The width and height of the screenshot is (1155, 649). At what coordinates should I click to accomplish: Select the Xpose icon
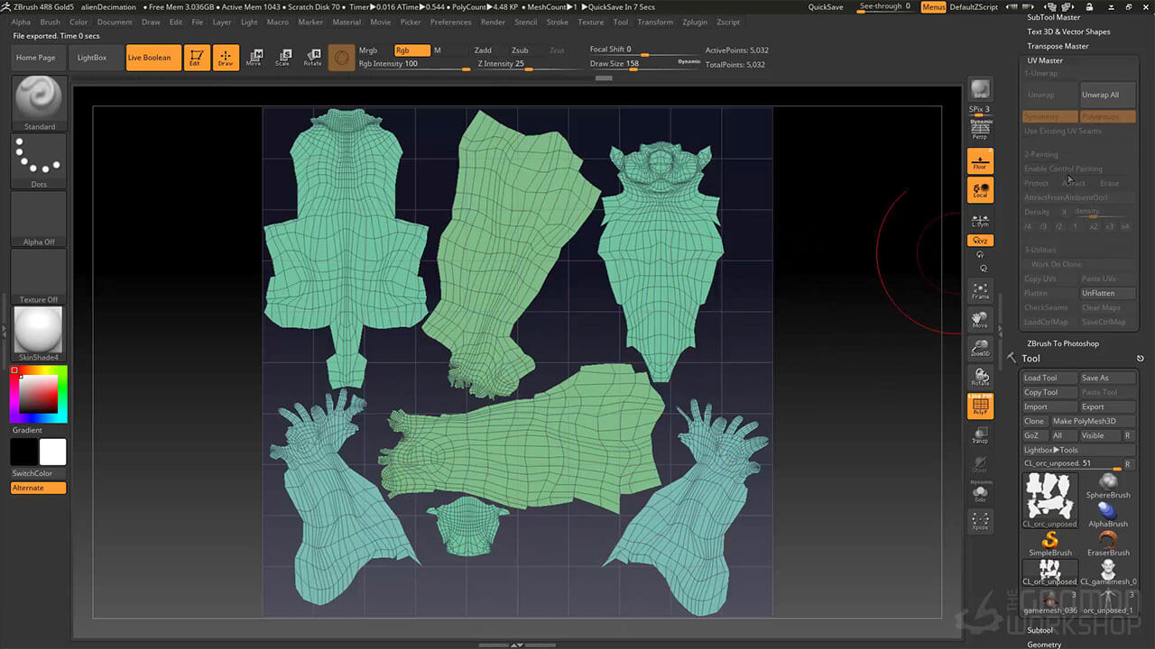click(980, 521)
